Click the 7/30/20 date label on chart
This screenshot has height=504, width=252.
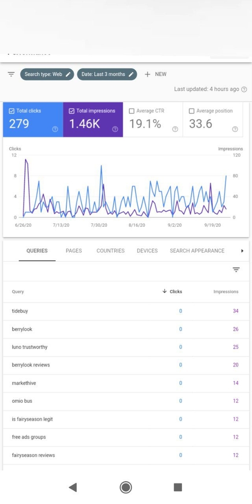(99, 226)
